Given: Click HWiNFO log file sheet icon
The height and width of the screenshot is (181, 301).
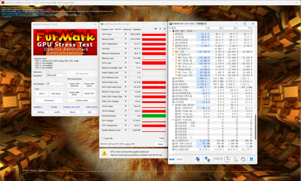Looking at the screenshot, I should click(235, 159).
